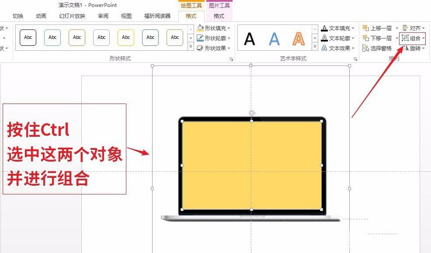Apply the blue WordArt style A
Image resolution: width=431 pixels, height=253 pixels.
tap(273, 38)
